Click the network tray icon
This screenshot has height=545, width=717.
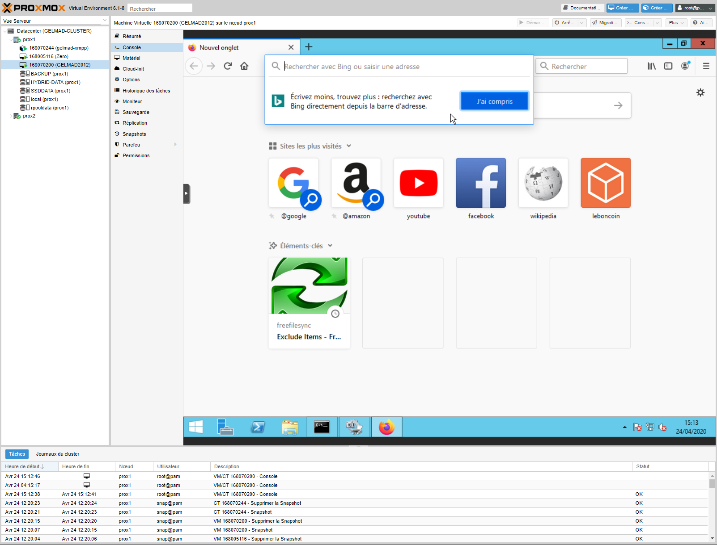650,428
